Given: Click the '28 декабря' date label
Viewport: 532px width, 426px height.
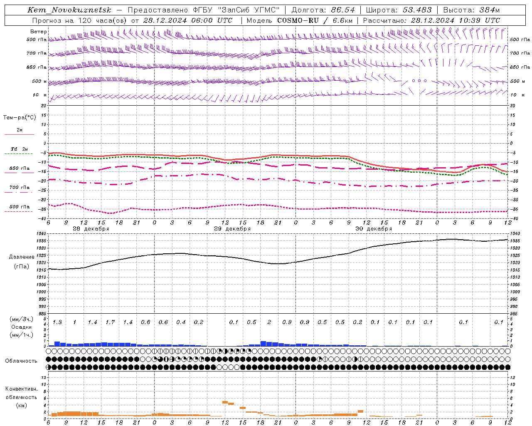Looking at the screenshot, I should click(x=91, y=229).
